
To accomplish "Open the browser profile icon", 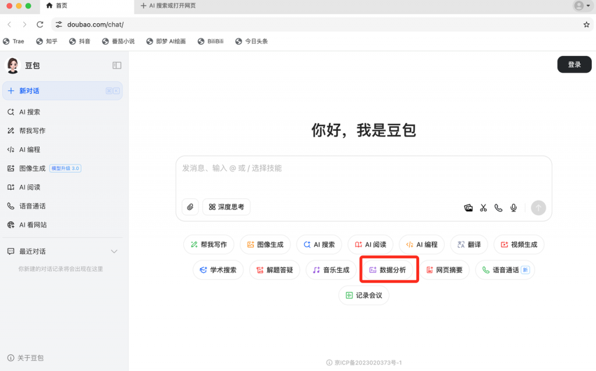I will tap(579, 6).
